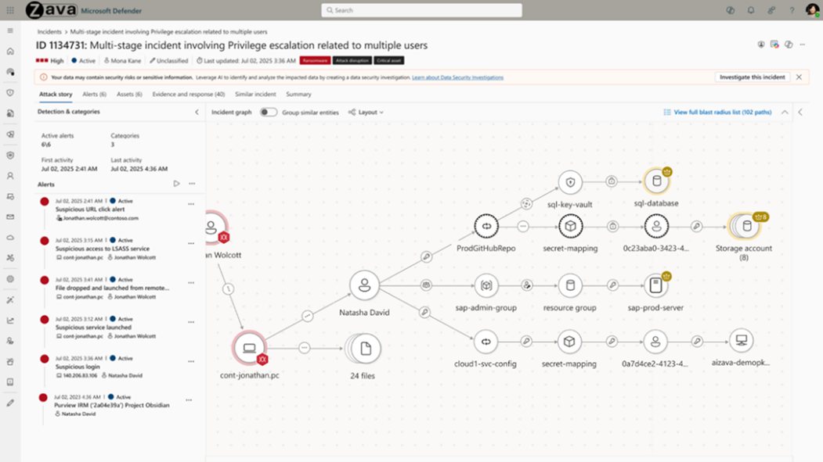
Task: Select the cont-jonathan.pc device node
Action: click(x=249, y=348)
